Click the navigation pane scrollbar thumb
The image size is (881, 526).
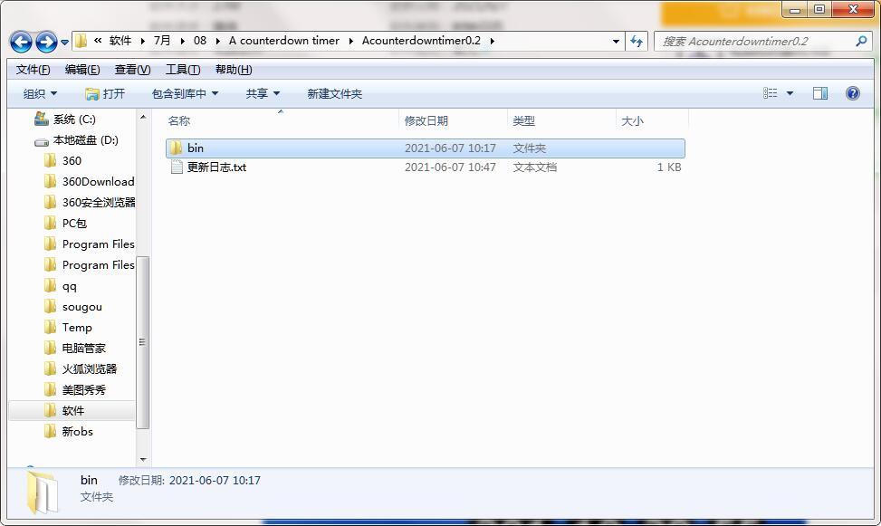pos(143,342)
